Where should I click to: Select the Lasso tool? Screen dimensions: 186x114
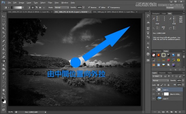tap(3, 24)
